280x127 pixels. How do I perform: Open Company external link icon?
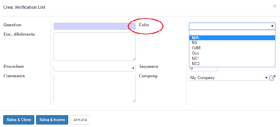pyautogui.click(x=272, y=78)
